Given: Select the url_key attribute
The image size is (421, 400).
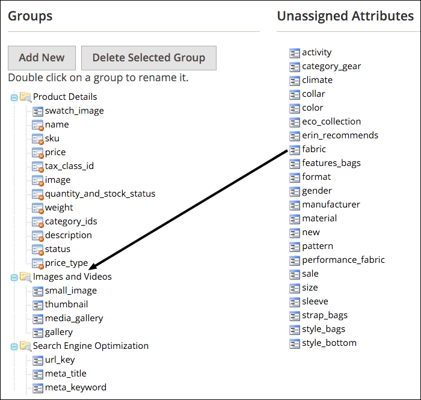Looking at the screenshot, I should [60, 360].
